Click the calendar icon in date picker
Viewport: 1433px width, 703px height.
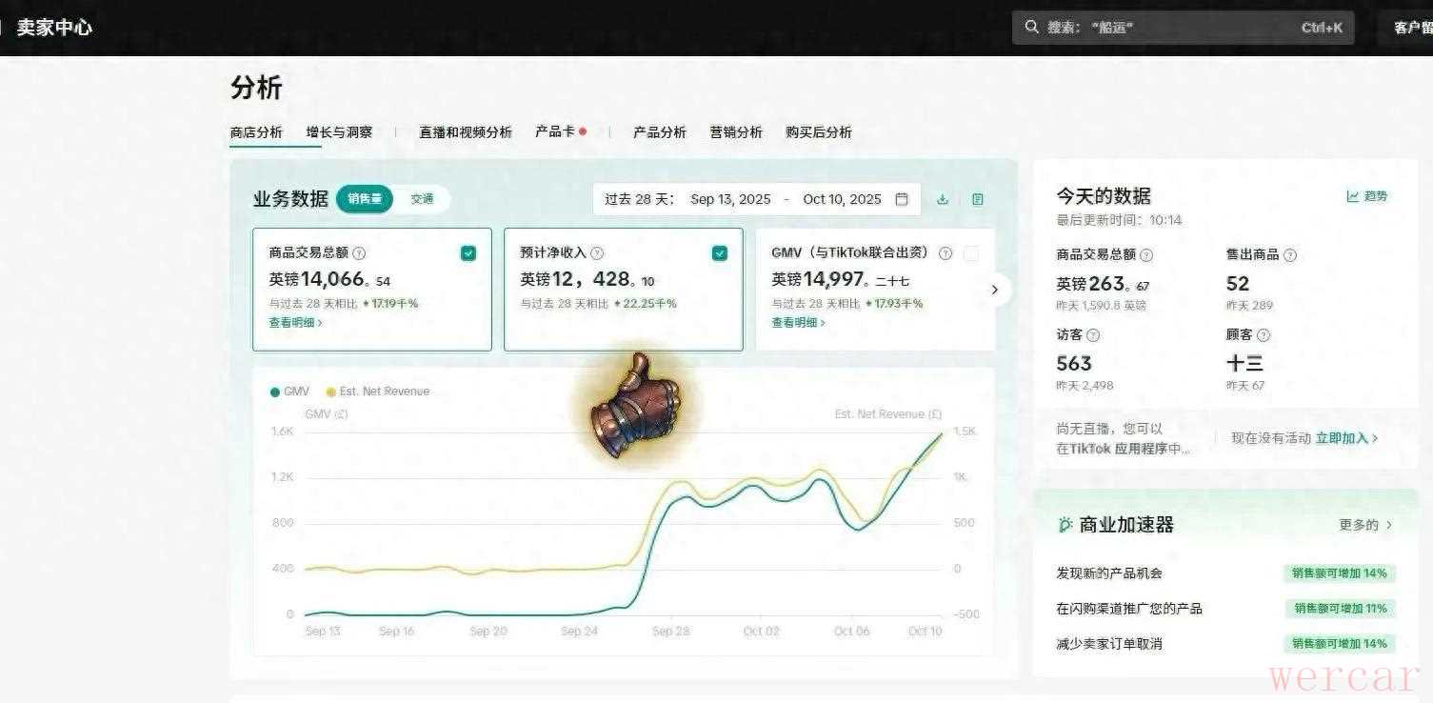click(902, 199)
